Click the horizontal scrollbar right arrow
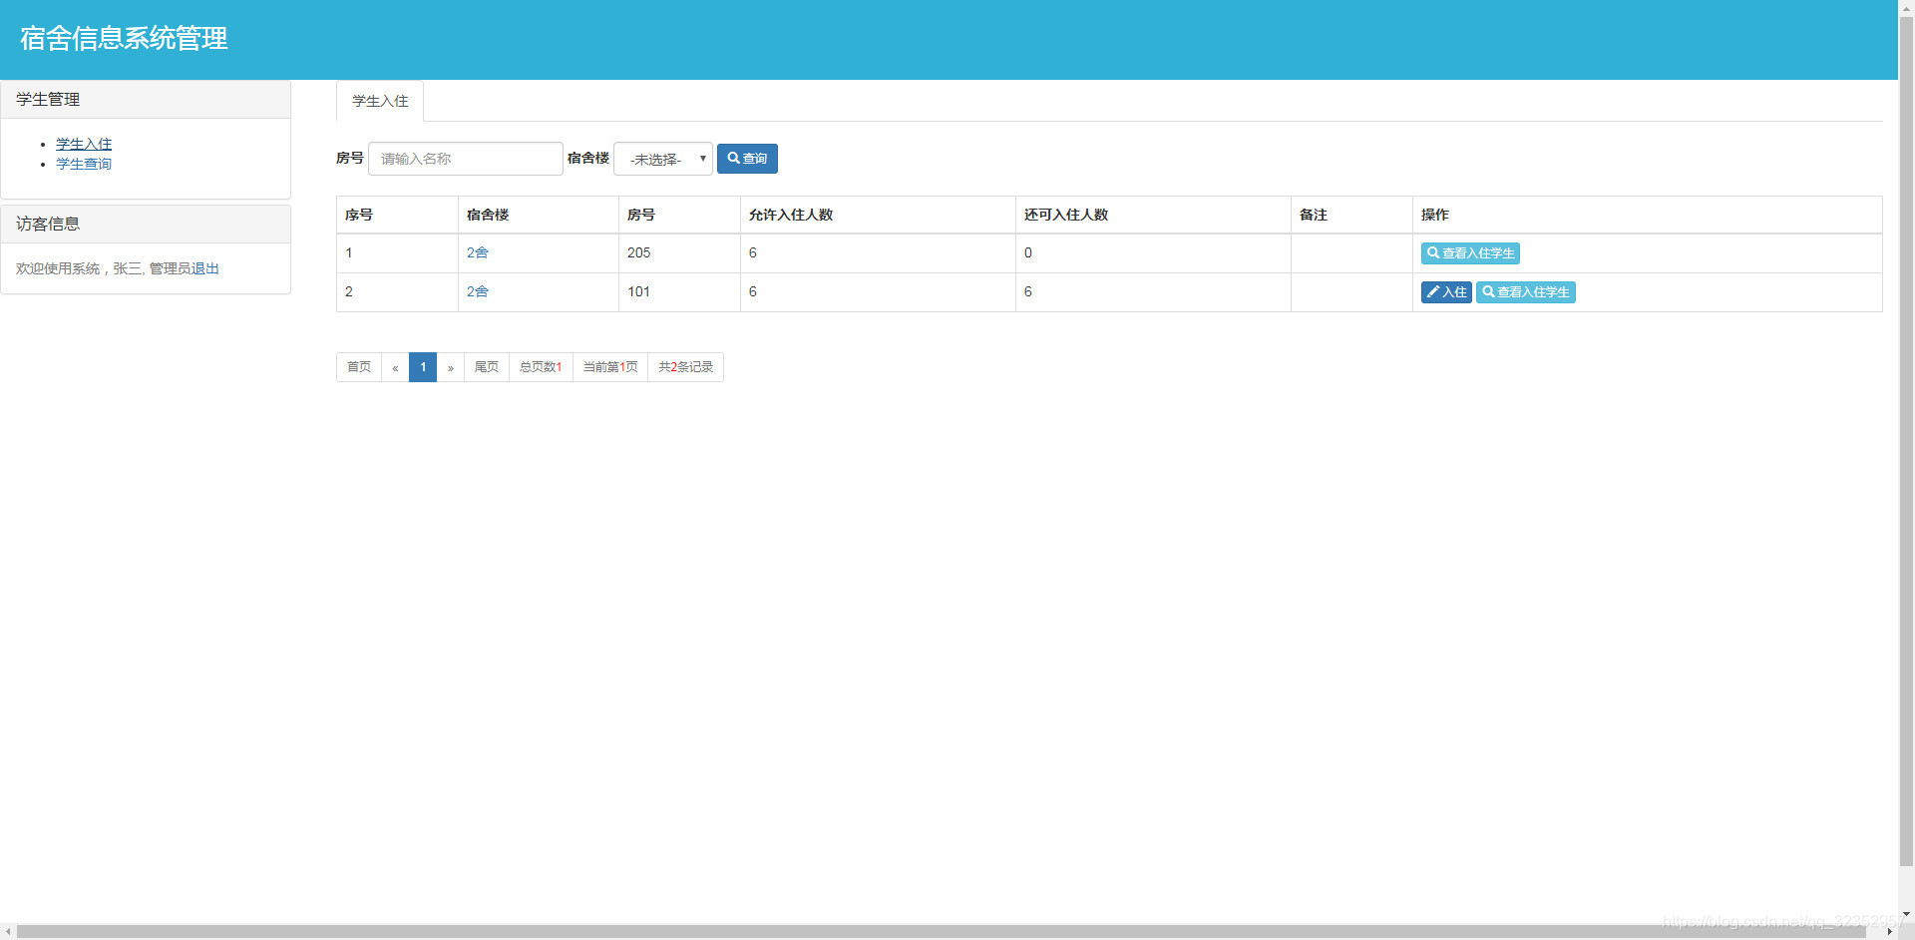Viewport: 1915px width, 940px height. click(x=1889, y=932)
